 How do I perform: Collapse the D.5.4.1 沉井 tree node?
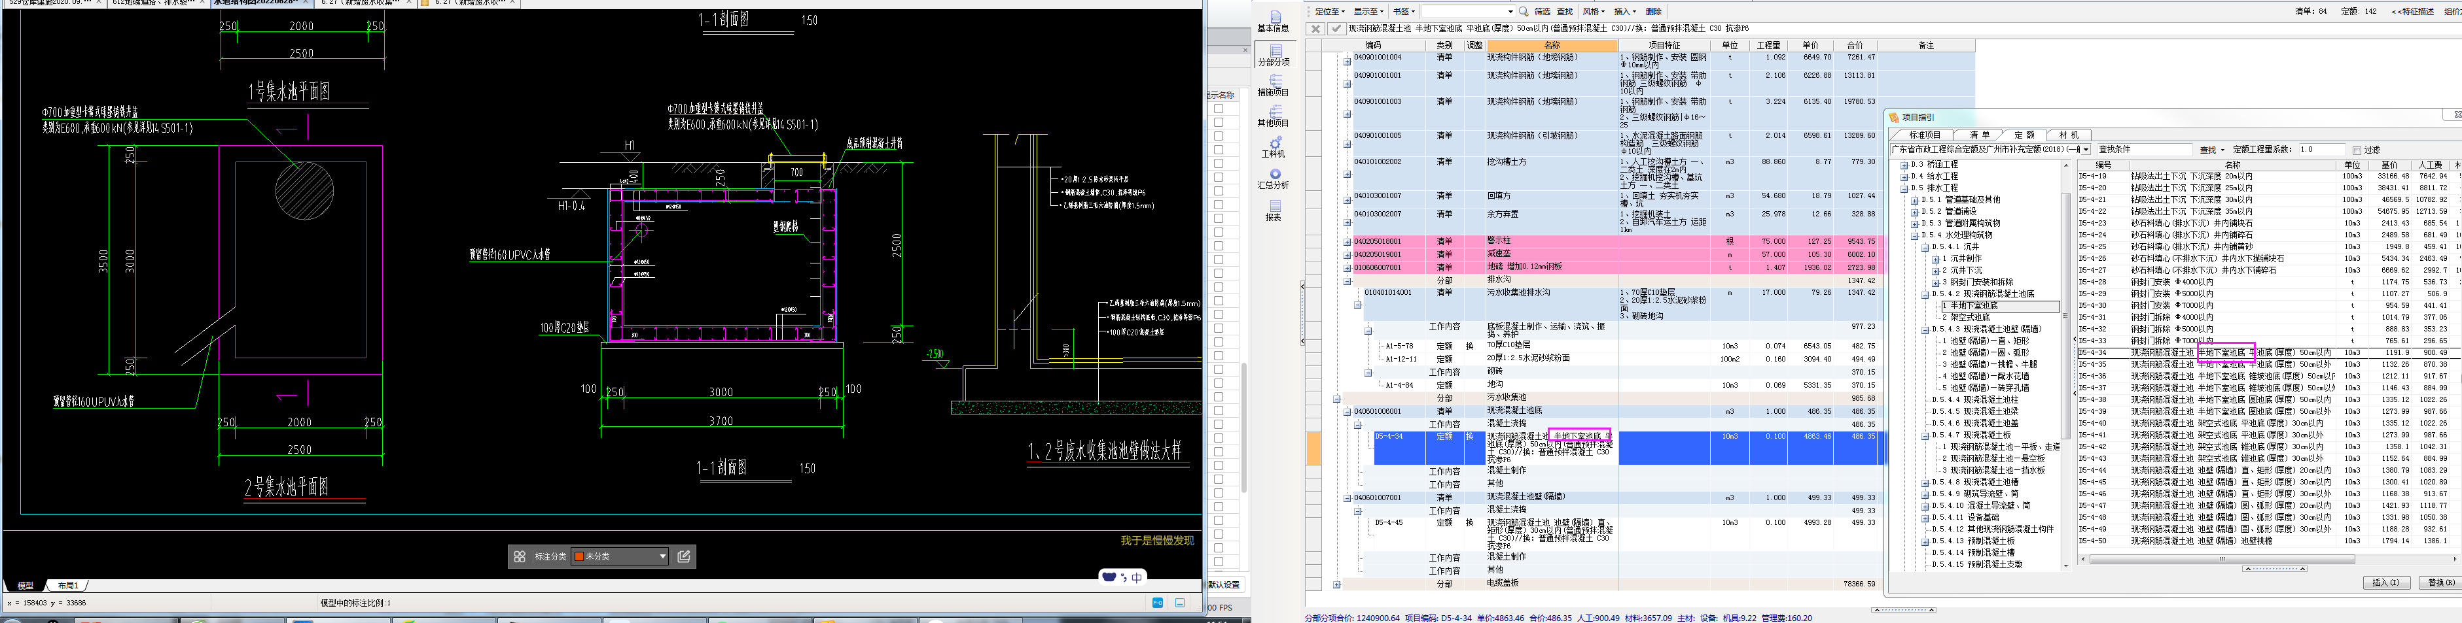pyautogui.click(x=1925, y=247)
